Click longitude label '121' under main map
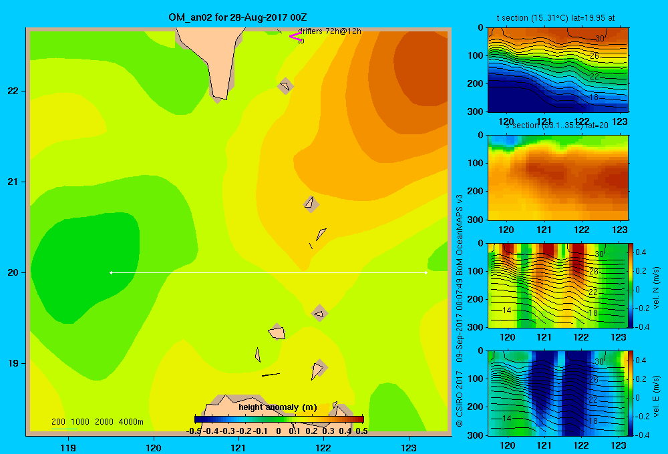The height and width of the screenshot is (454, 668). [x=238, y=447]
